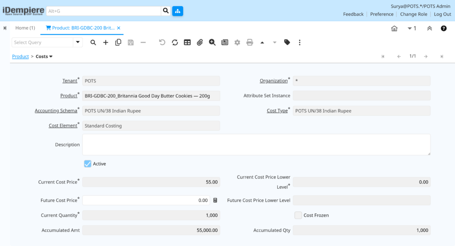Viewport: 455px width, 246px height.
Task: Click the Tenant field label link
Action: [x=70, y=81]
